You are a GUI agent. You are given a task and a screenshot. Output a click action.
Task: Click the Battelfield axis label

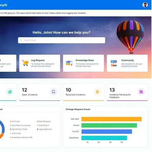(x=74, y=138)
